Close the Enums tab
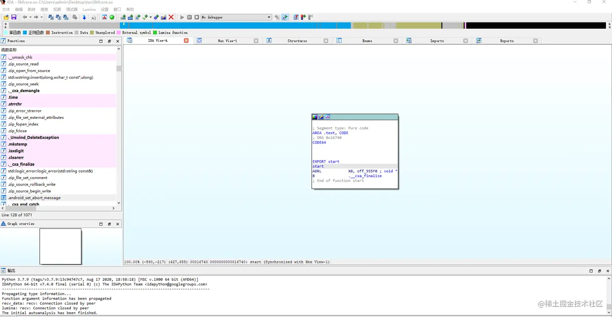612x317 pixels. point(396,41)
